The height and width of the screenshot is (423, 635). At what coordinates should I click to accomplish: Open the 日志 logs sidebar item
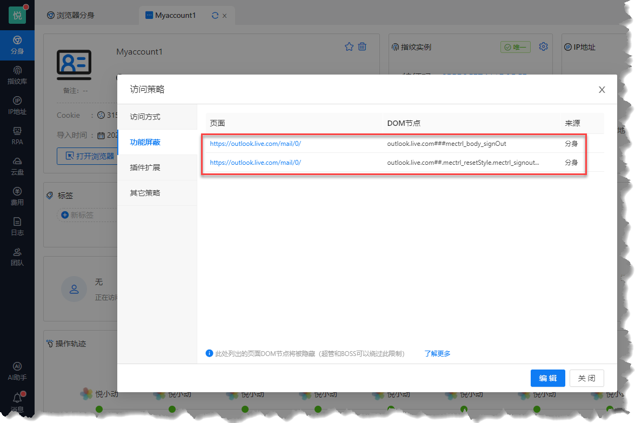[x=17, y=227]
